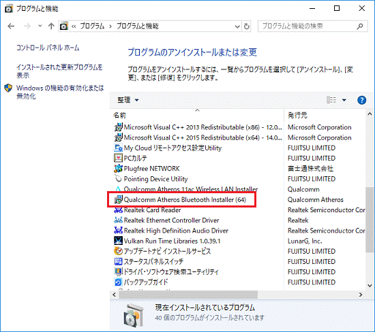Screen dimensions: 375x332
Task: Open Windows の機能の有効化または無効化 link
Action: point(60,92)
